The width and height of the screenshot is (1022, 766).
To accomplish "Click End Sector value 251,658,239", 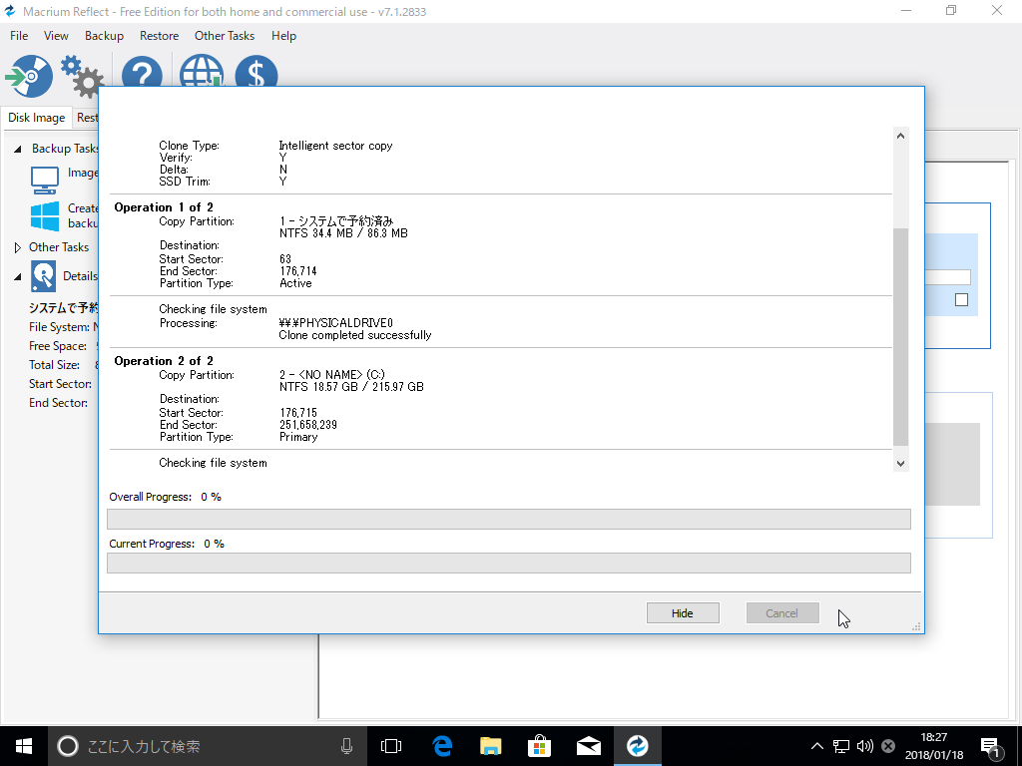I will [308, 425].
